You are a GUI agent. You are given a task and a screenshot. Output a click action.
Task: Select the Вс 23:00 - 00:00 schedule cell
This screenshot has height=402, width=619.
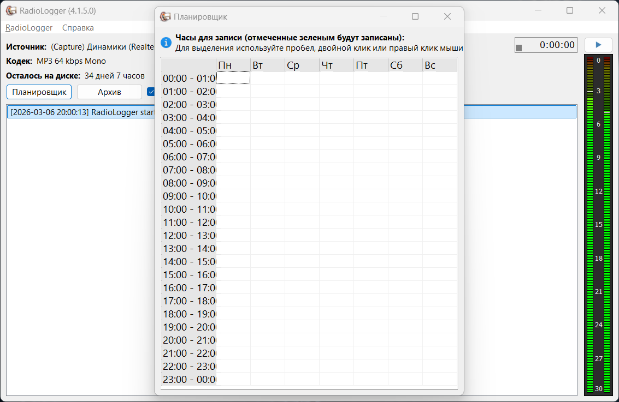point(440,379)
